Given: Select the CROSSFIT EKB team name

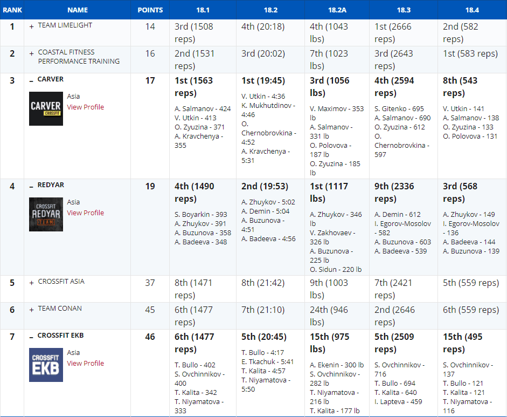Looking at the screenshot, I should coord(60,336).
